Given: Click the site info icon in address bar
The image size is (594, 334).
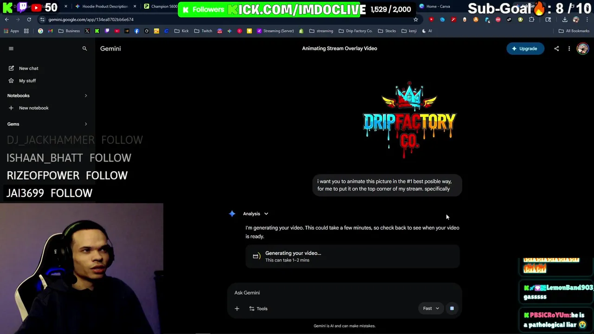Looking at the screenshot, I should pyautogui.click(x=42, y=19).
